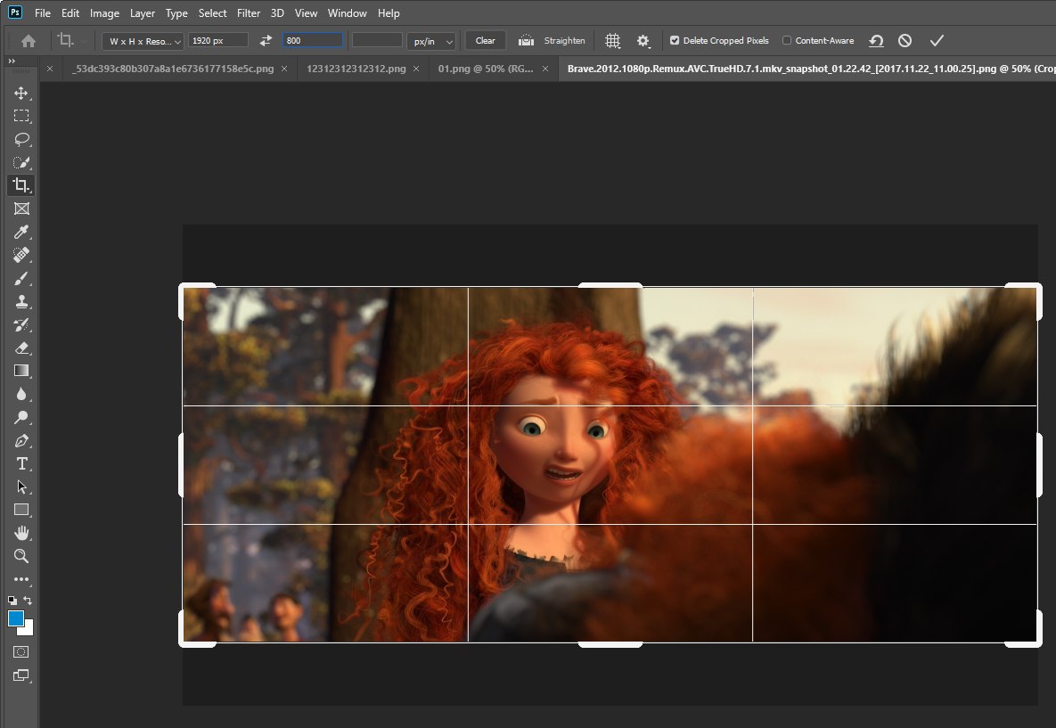Open the Edit Toolbar three-dots menu
Screen dimensions: 1056x728
point(20,579)
